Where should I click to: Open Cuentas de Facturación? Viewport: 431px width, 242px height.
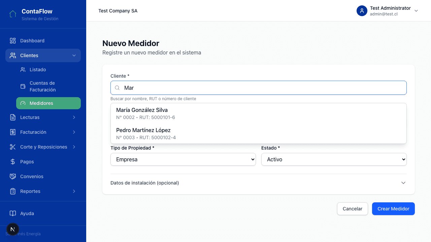pos(48,86)
